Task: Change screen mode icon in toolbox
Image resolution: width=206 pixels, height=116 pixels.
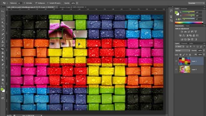Action: coord(3,98)
